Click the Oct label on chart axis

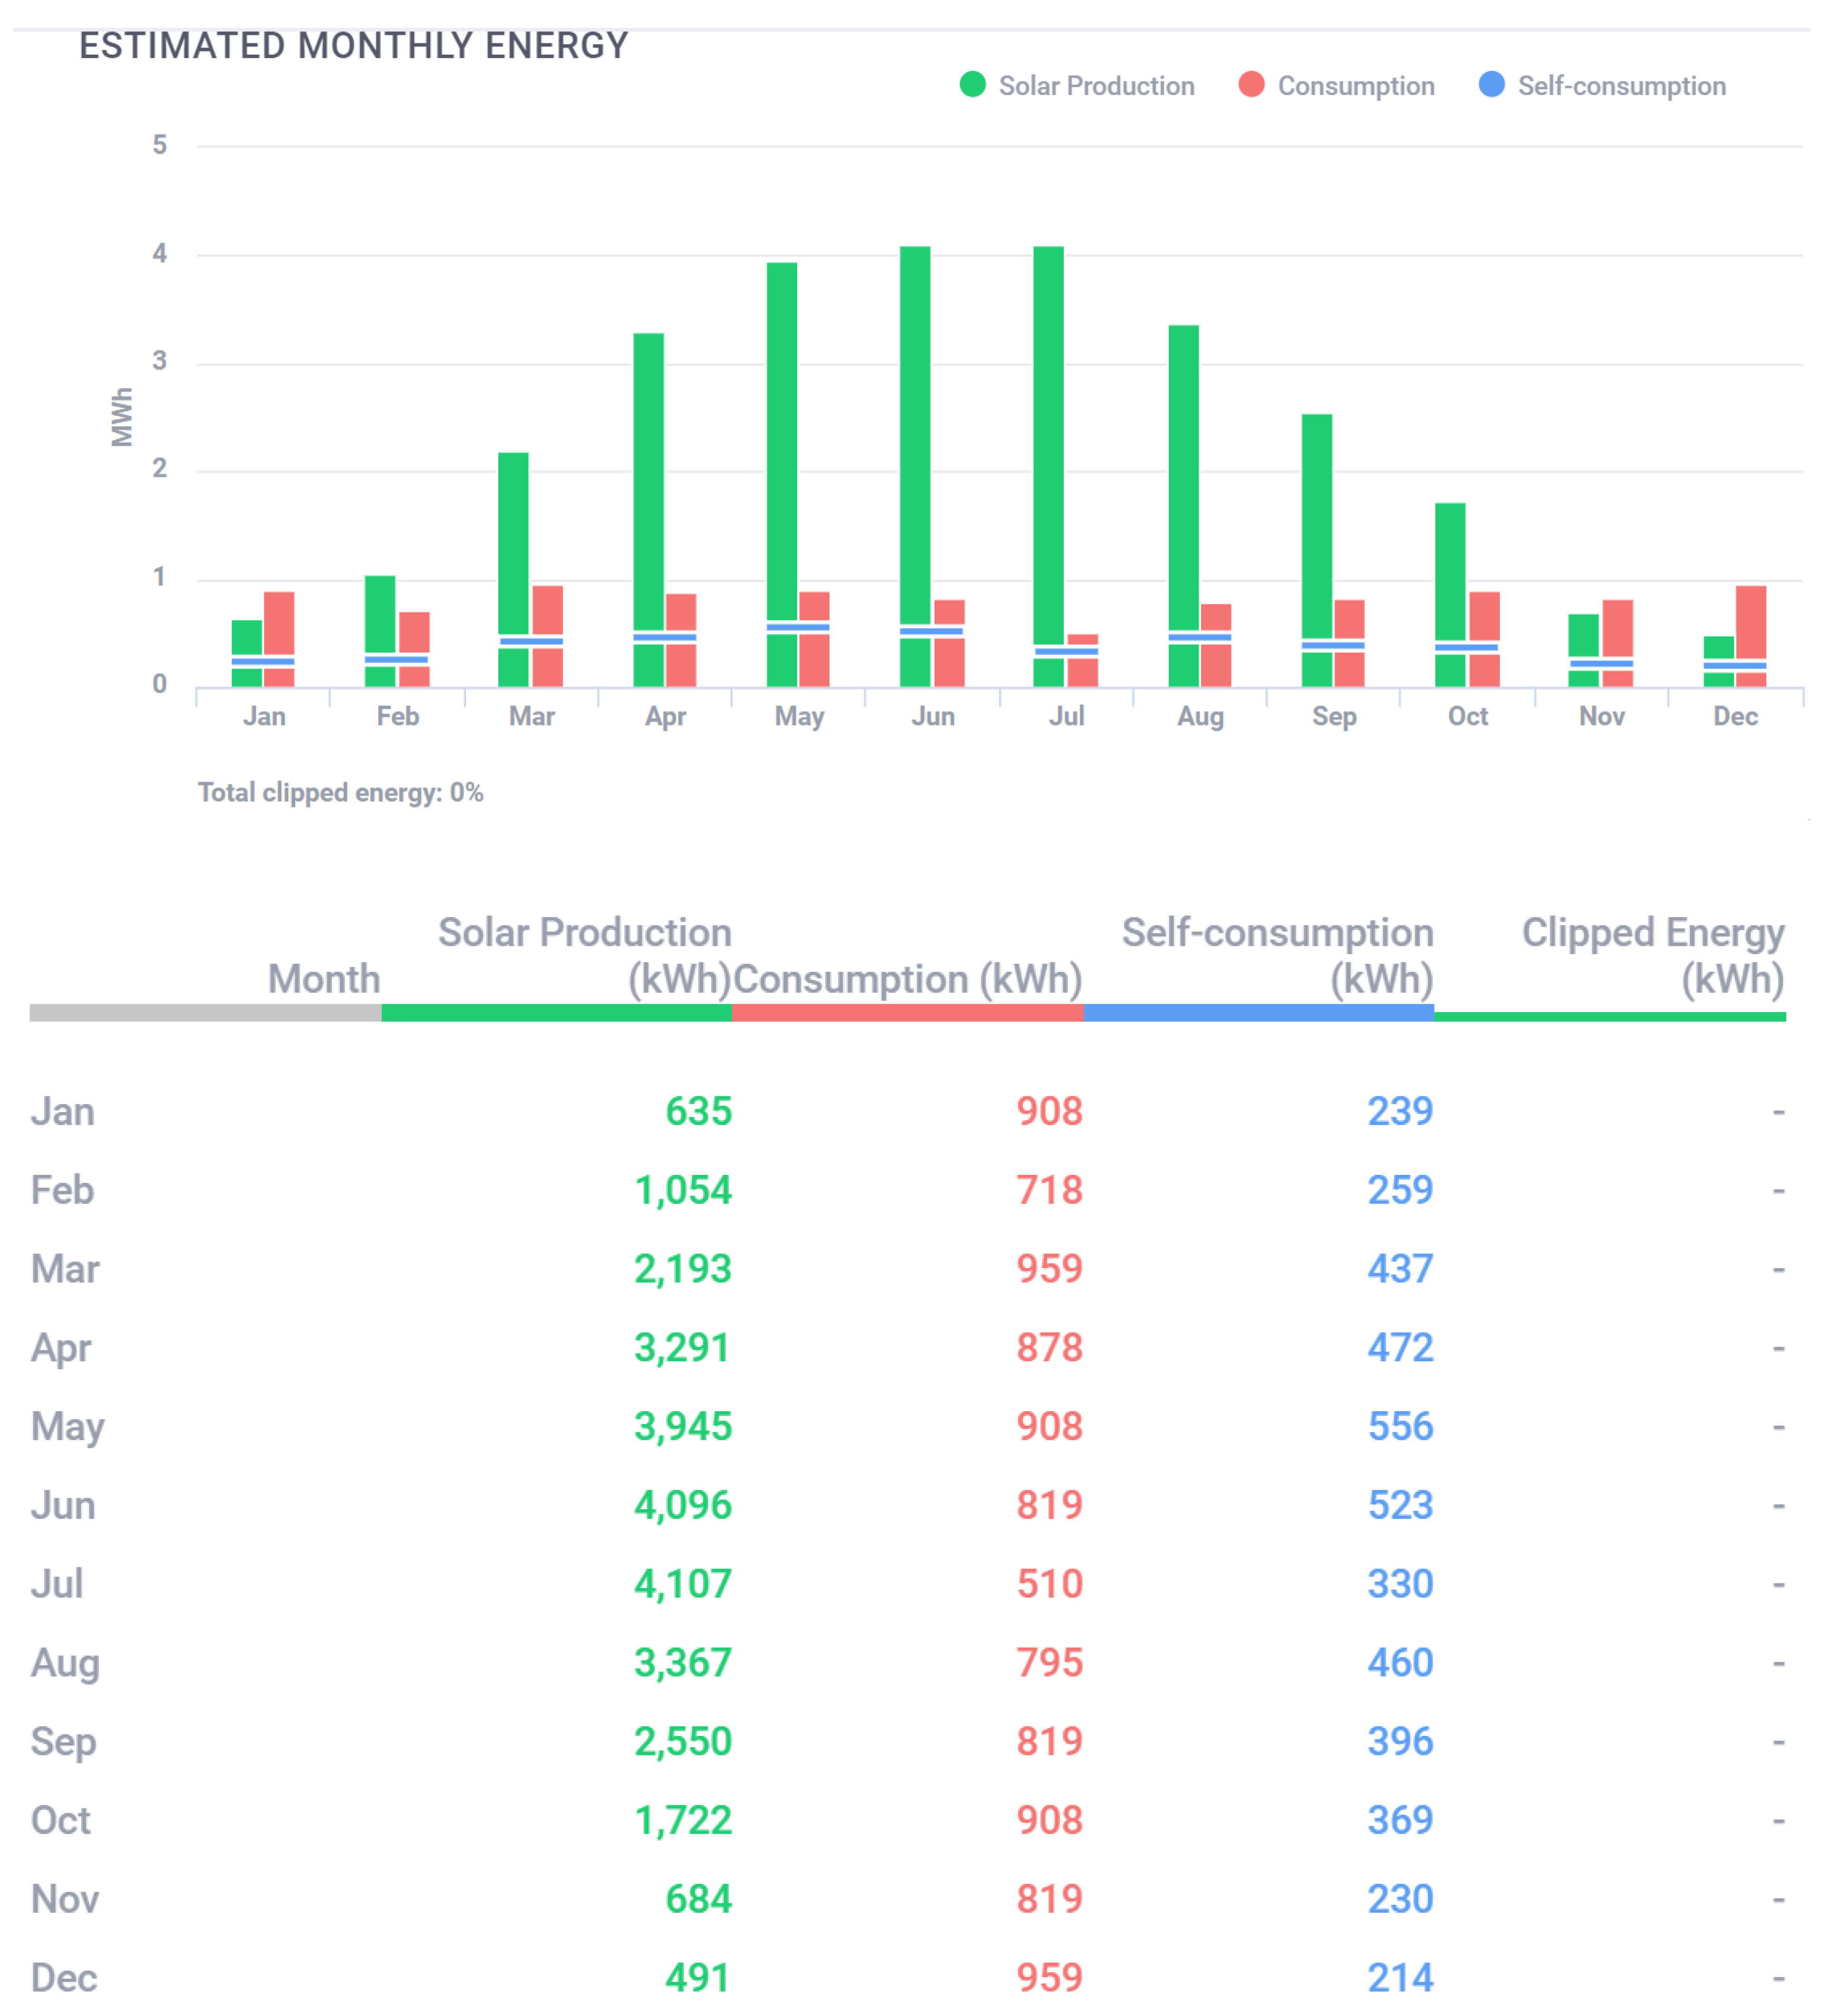coord(1467,716)
